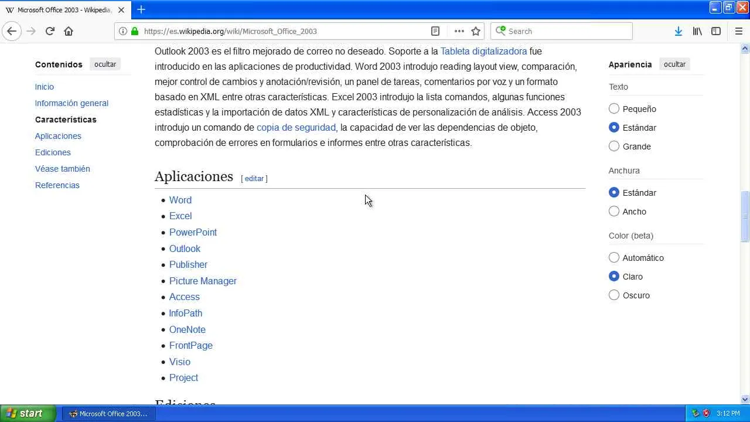
Task: Jump to Ediciones in contents
Action: point(53,152)
